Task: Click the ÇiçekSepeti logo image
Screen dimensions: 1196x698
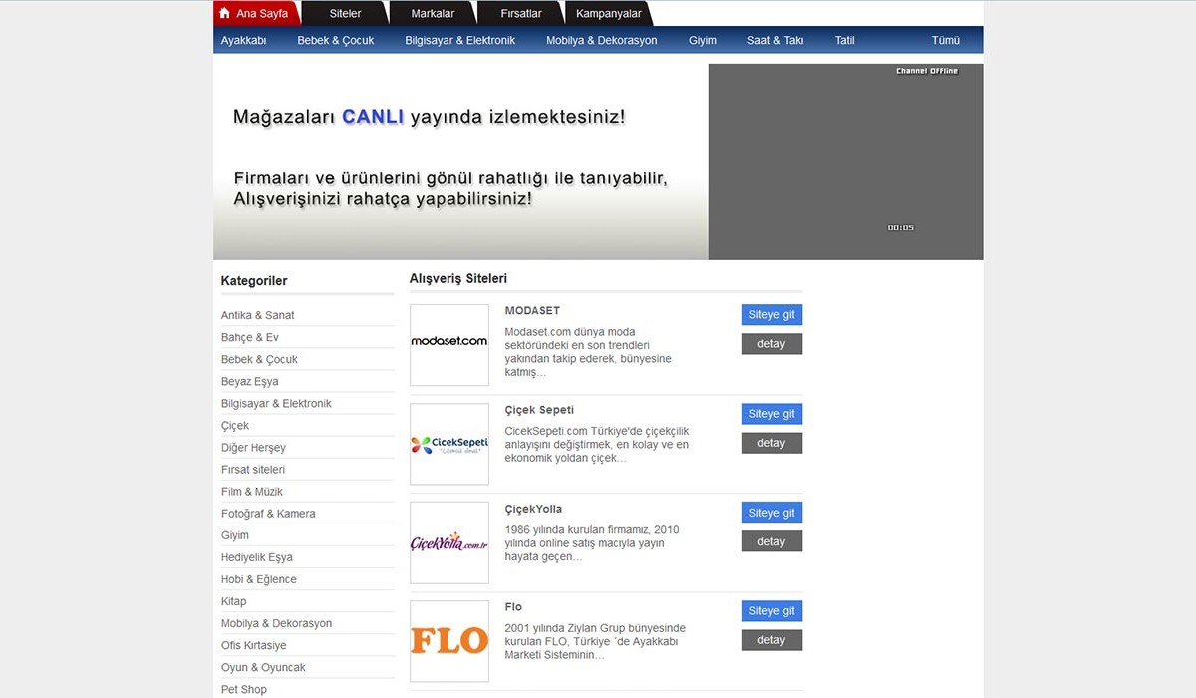Action: (449, 444)
